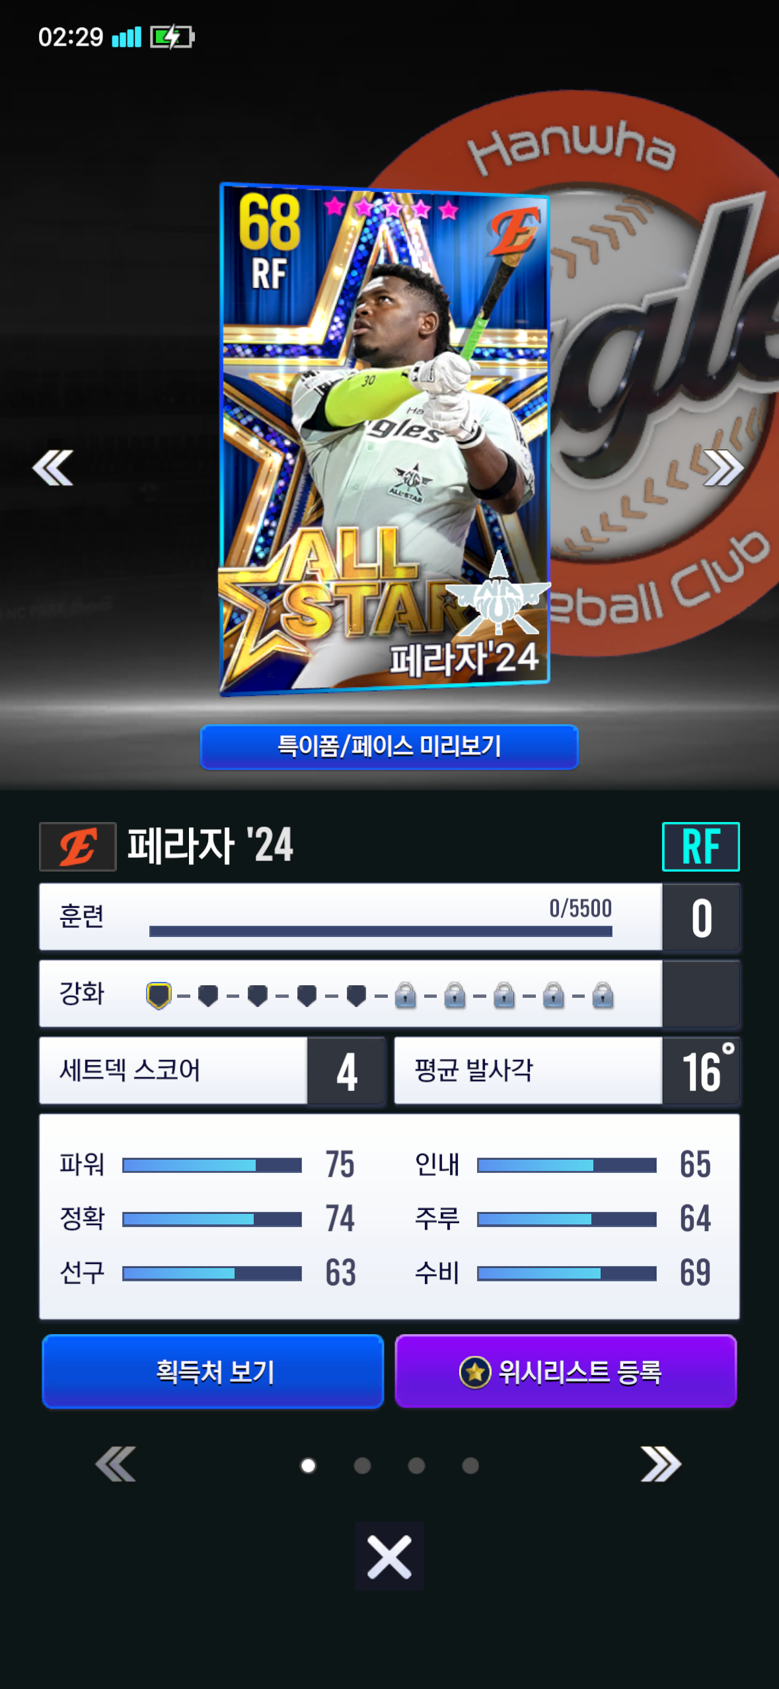Close the card detail with X button
Screen dimensions: 779x1689
[x=389, y=1556]
